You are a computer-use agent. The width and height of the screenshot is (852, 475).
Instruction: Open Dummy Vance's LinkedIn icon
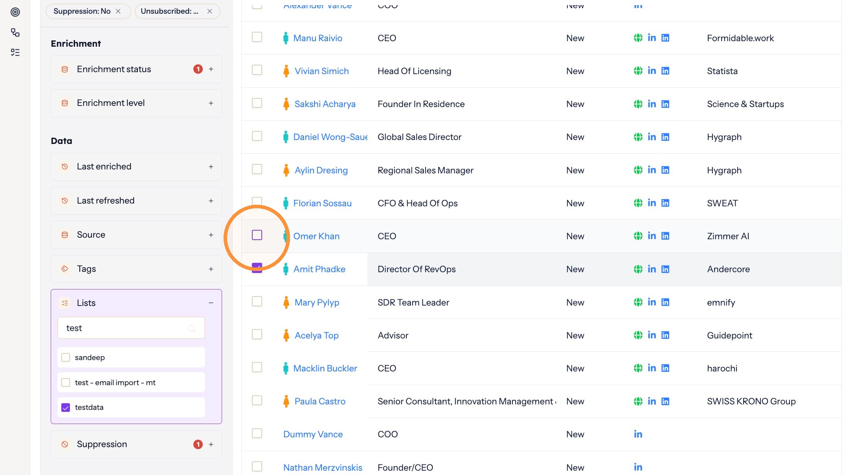click(638, 434)
